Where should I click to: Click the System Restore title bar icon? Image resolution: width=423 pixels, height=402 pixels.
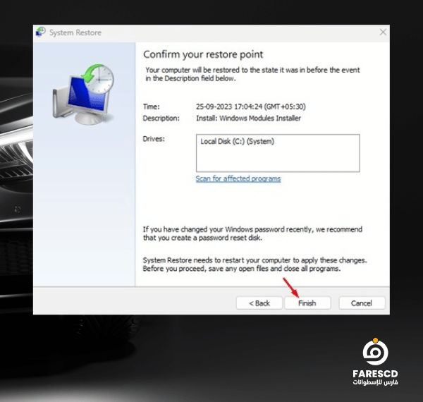point(41,32)
